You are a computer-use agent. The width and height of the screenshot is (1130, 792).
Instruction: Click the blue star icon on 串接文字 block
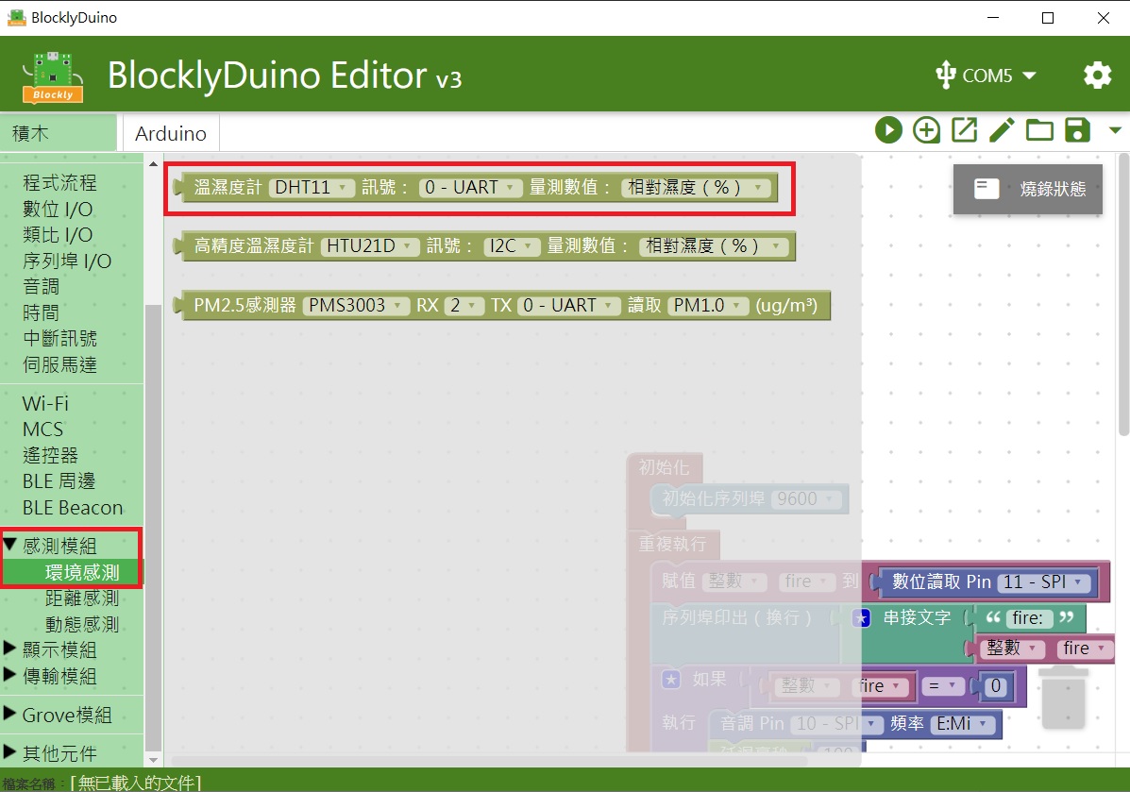tap(861, 618)
